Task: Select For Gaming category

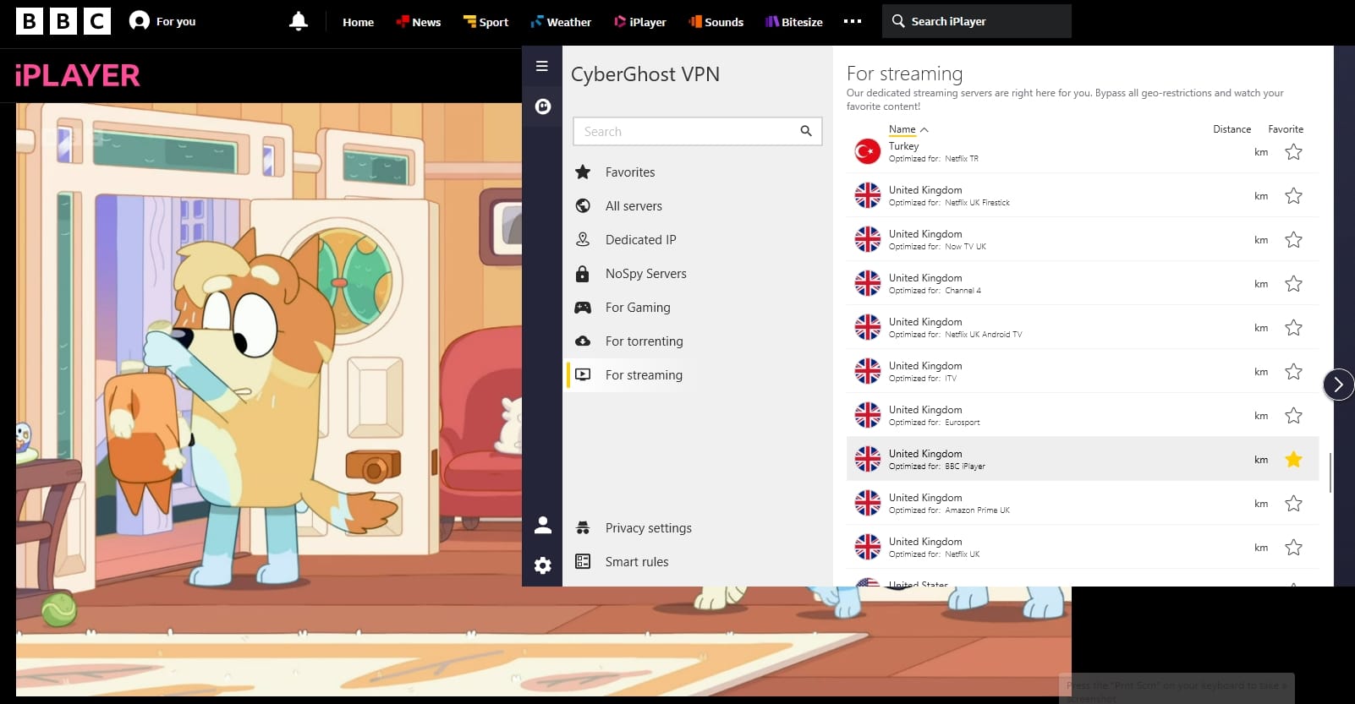Action: click(x=638, y=308)
